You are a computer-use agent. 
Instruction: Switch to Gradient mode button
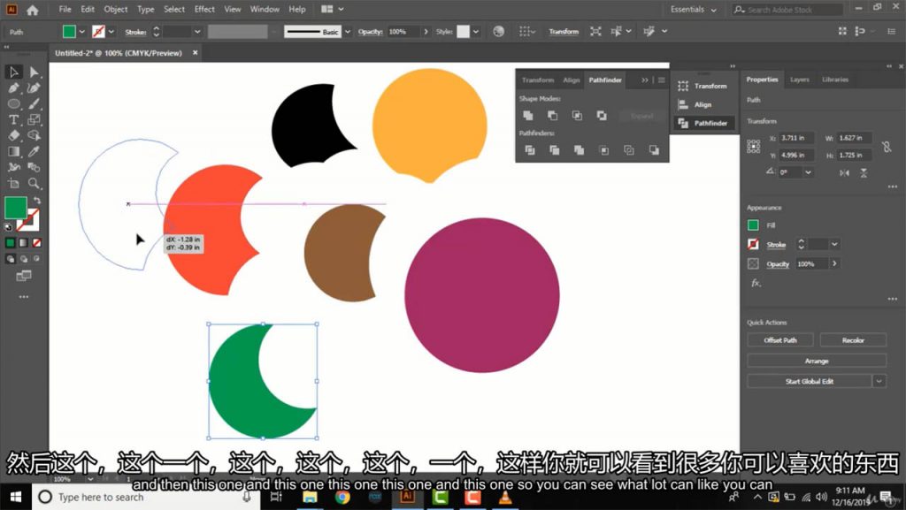23,243
